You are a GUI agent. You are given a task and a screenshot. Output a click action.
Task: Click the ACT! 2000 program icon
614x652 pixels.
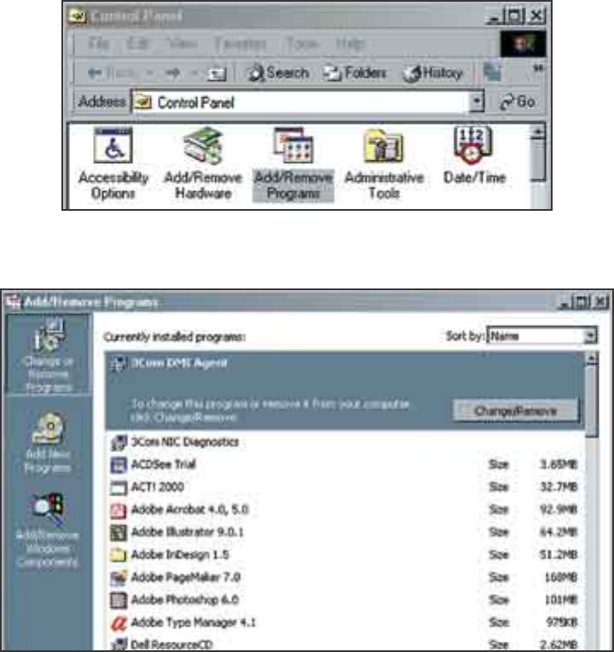coord(119,487)
